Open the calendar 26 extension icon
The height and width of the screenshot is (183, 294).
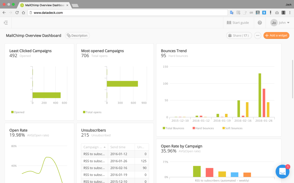pos(258,13)
